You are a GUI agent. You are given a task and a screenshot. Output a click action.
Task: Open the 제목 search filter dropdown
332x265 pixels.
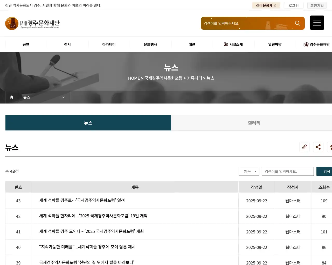(x=249, y=171)
